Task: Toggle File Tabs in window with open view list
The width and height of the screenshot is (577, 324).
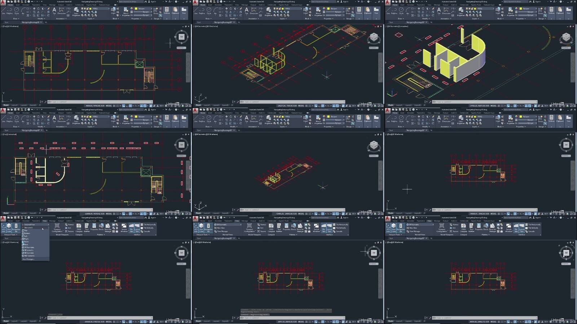Action: pos(131,227)
